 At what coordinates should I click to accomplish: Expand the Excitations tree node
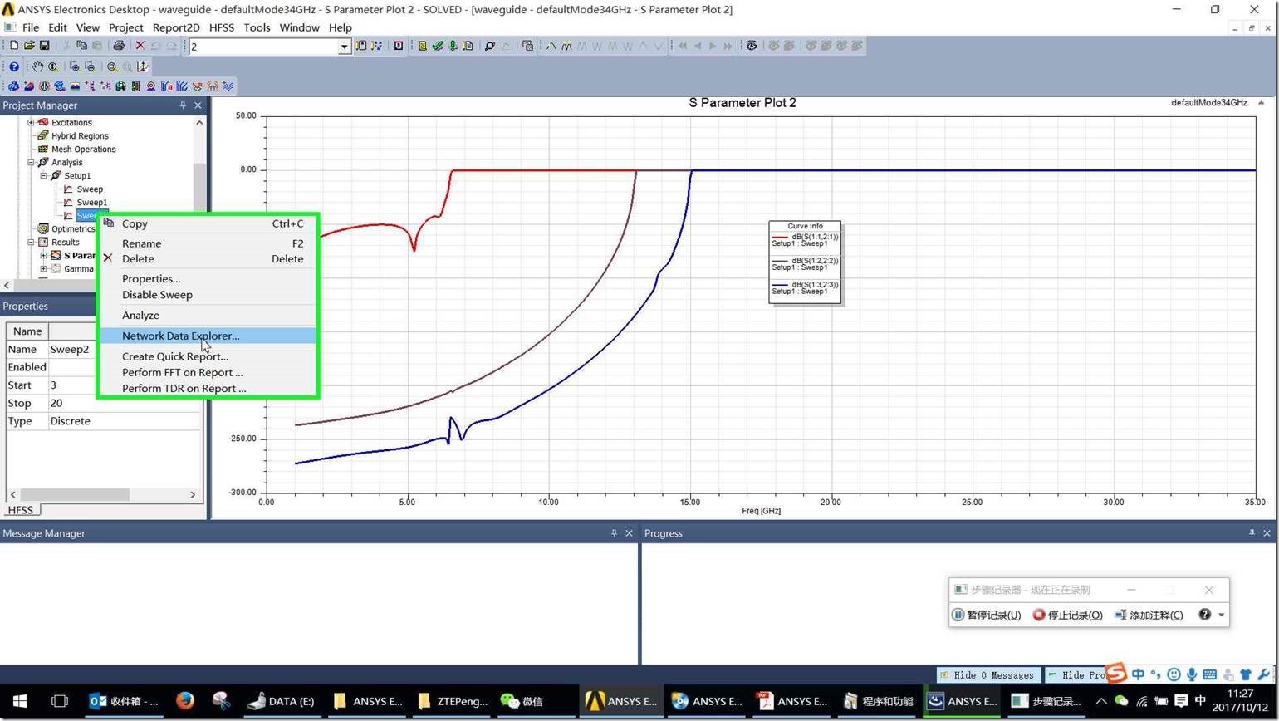coord(31,122)
